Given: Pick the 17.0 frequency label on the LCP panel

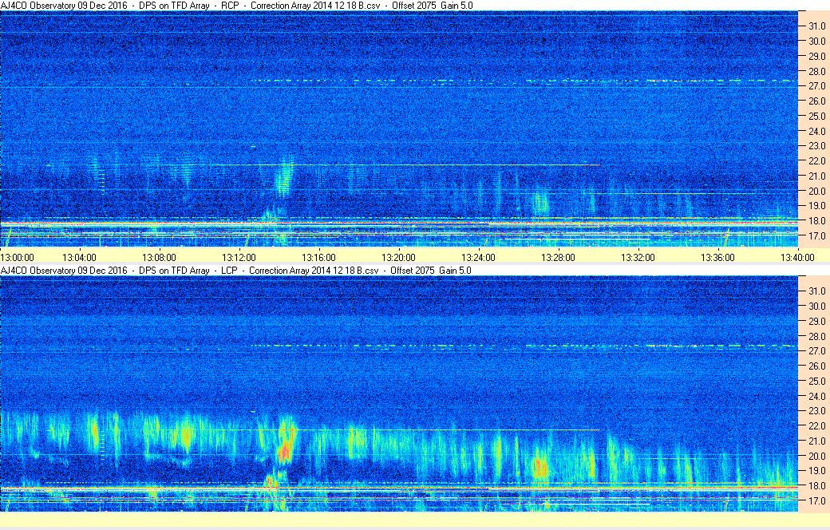Looking at the screenshot, I should coord(816,501).
